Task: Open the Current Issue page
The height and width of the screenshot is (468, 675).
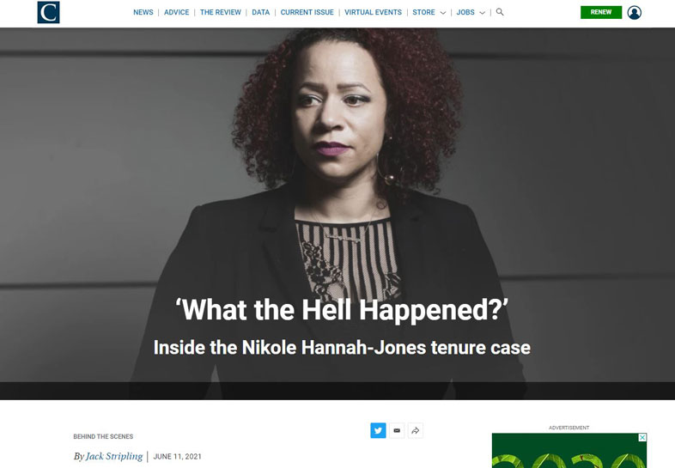Action: (x=307, y=12)
